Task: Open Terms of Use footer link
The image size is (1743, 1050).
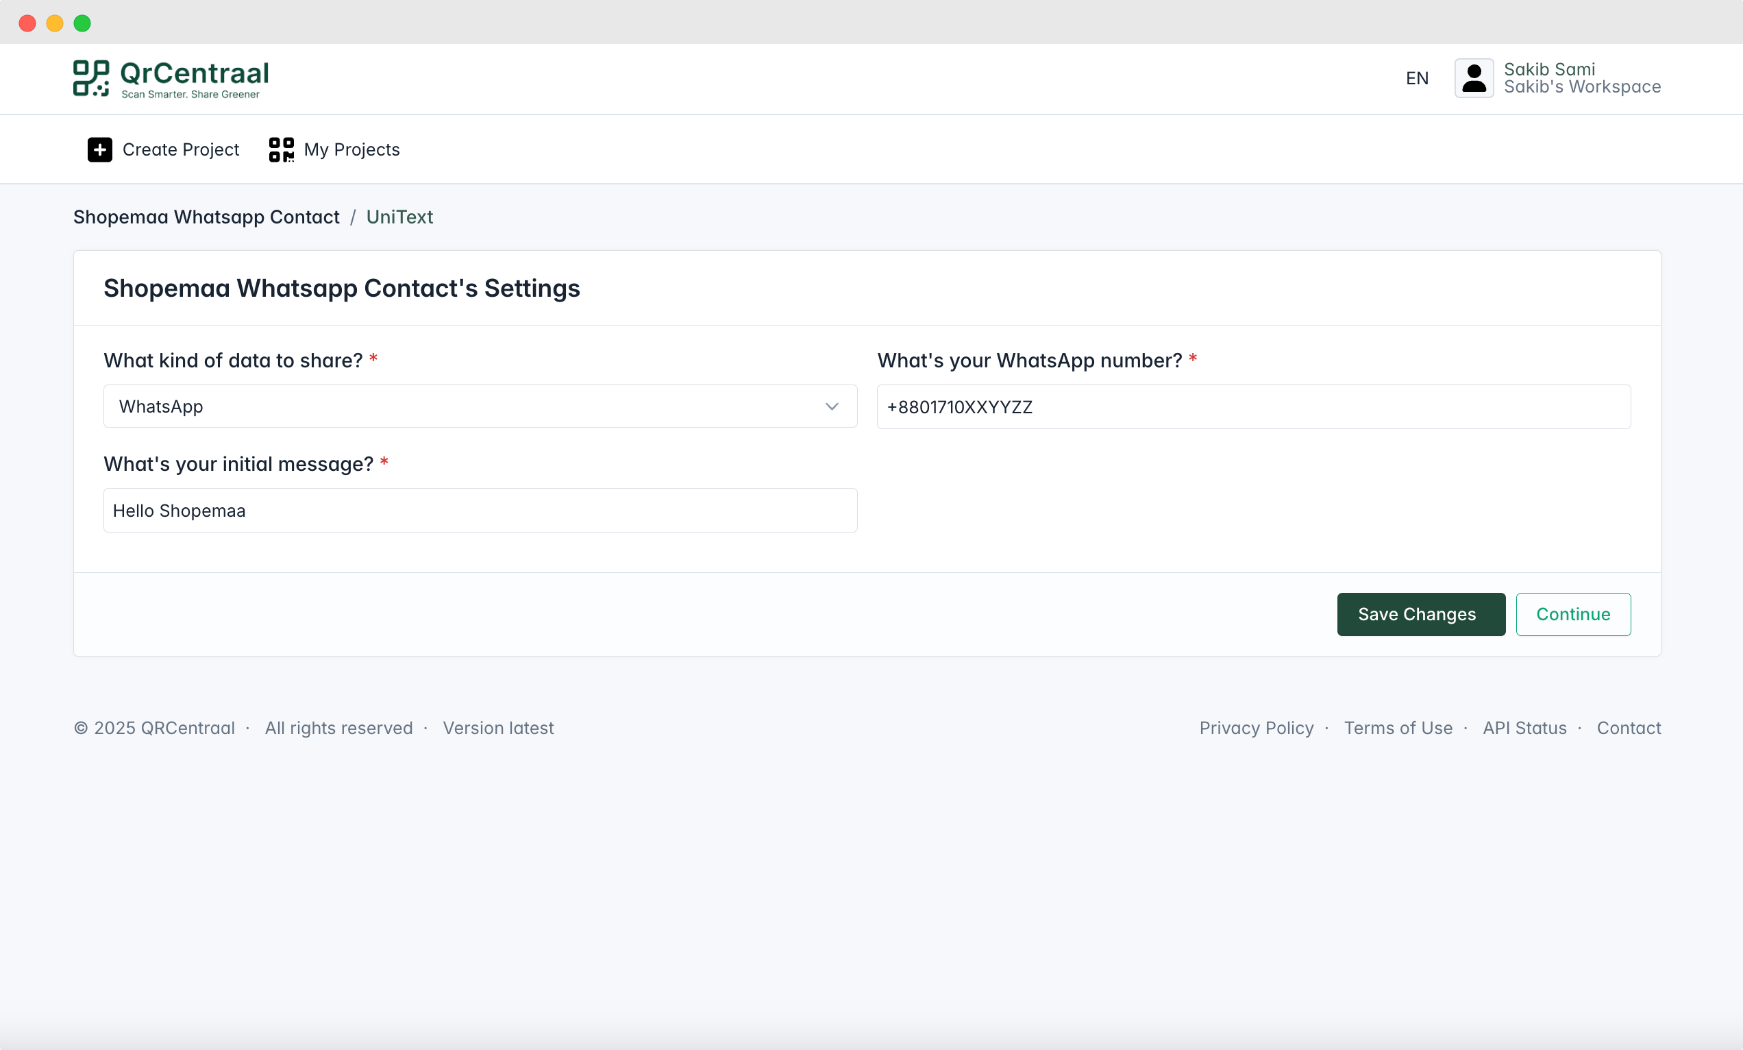Action: 1398,728
